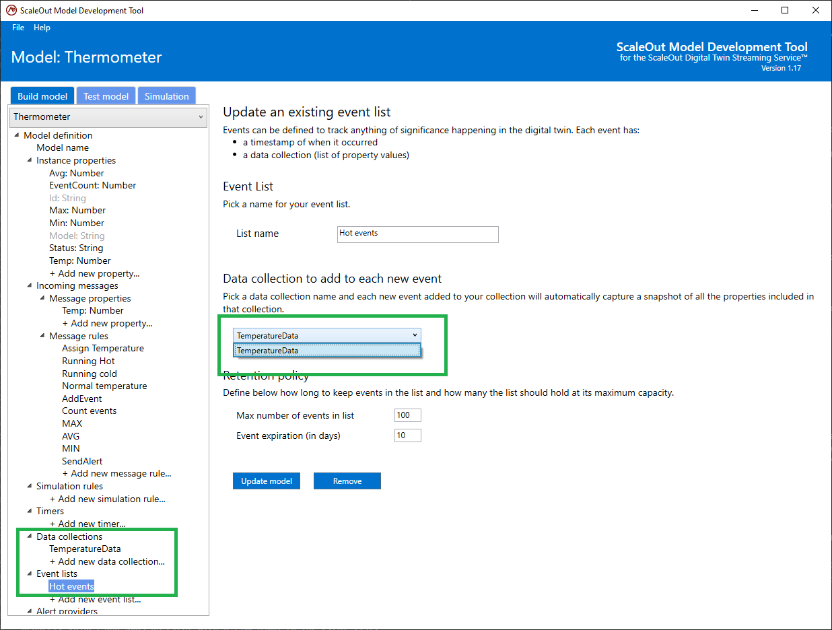Screen dimensions: 832x630
Task: Click Add new message rule
Action: pyautogui.click(x=117, y=473)
